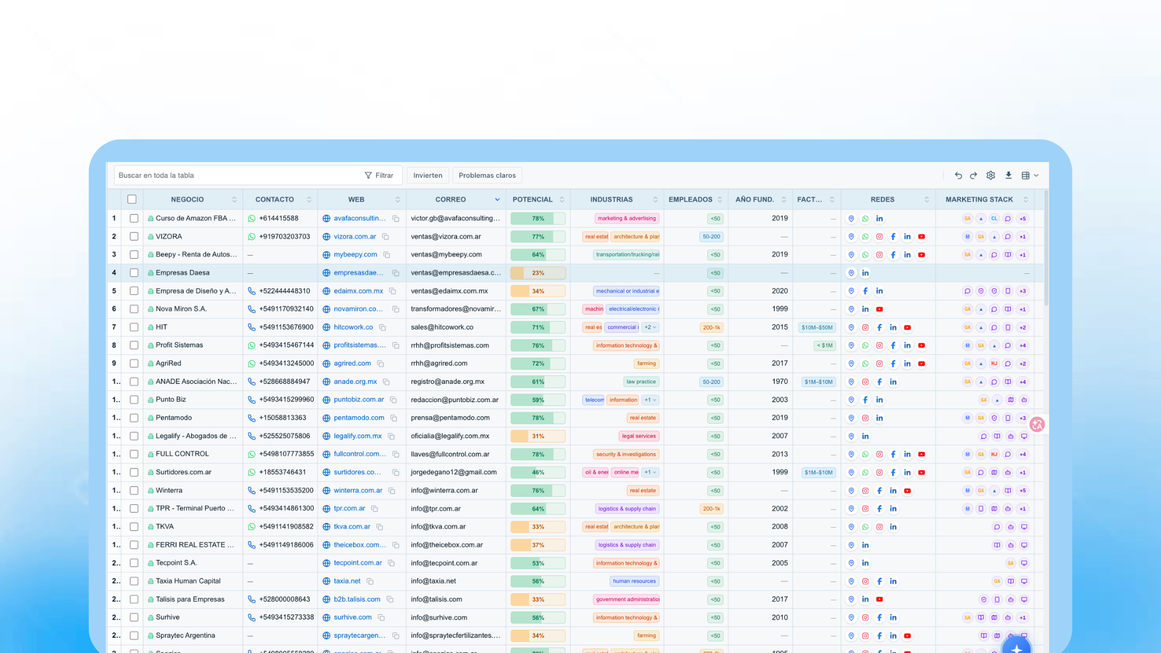Click the 78% potential bar for Pentamodo
The image size is (1161, 653).
[538, 418]
